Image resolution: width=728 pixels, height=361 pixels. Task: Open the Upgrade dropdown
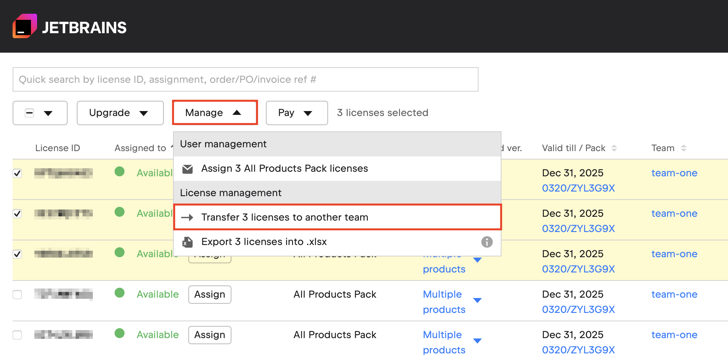coord(120,113)
